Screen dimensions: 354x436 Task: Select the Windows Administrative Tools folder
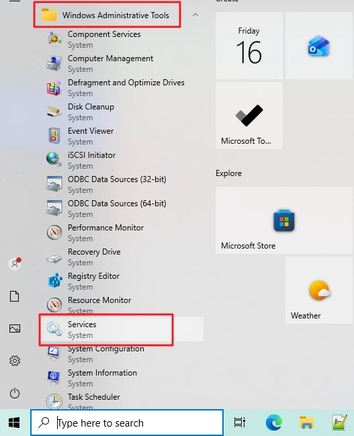(107, 15)
